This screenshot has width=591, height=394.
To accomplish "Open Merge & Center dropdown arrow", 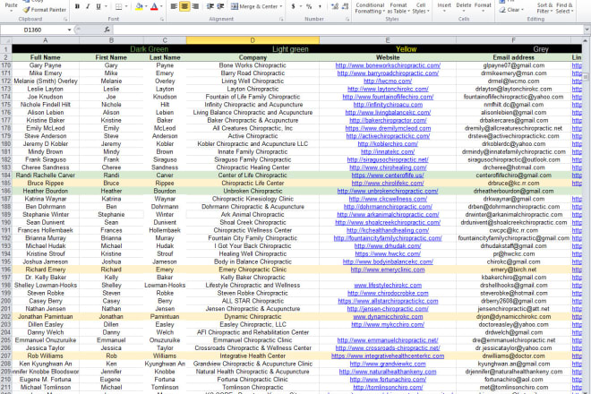I will [281, 6].
